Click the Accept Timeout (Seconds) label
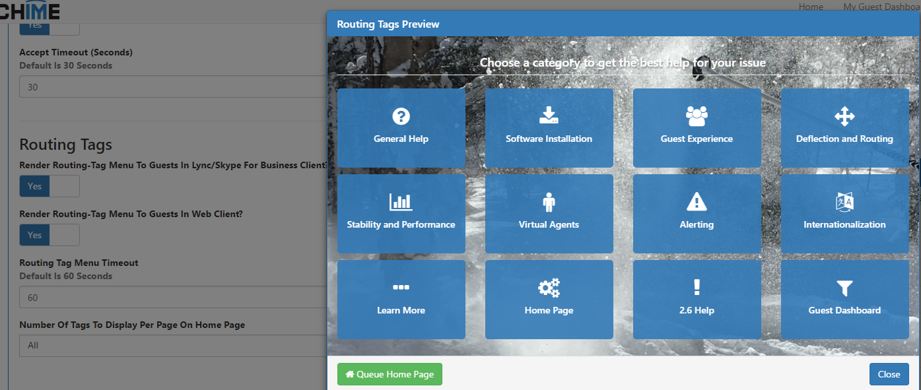921x390 pixels. (x=76, y=52)
